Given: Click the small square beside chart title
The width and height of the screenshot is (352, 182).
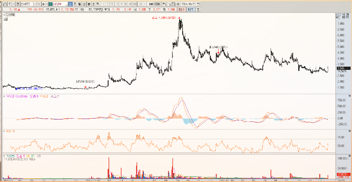Looking at the screenshot, I should [4, 15].
